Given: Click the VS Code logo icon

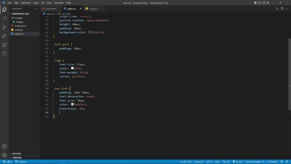Looking at the screenshot, I should [x=3, y=3].
